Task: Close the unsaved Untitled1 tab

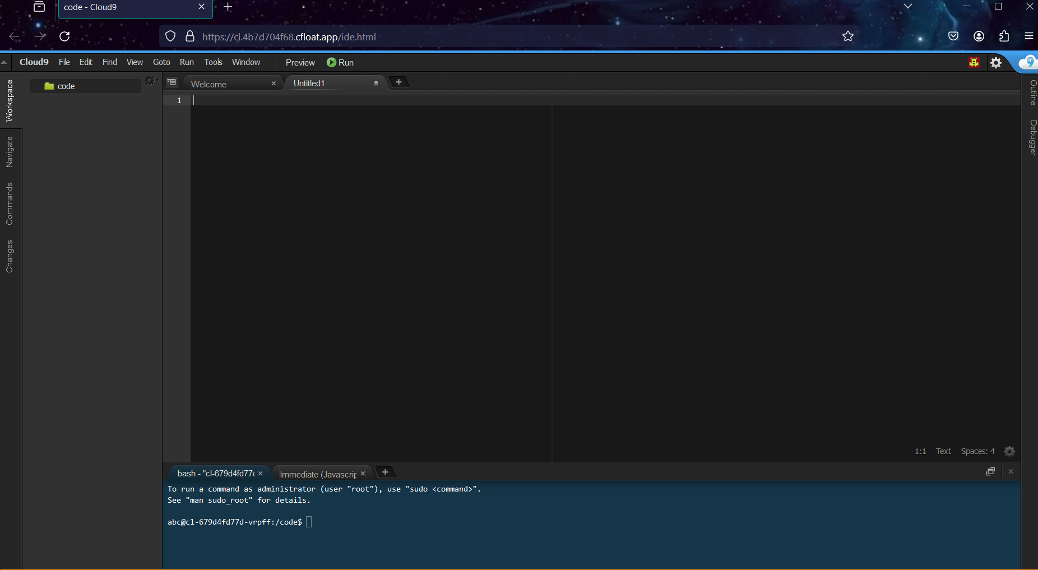Action: [x=376, y=83]
